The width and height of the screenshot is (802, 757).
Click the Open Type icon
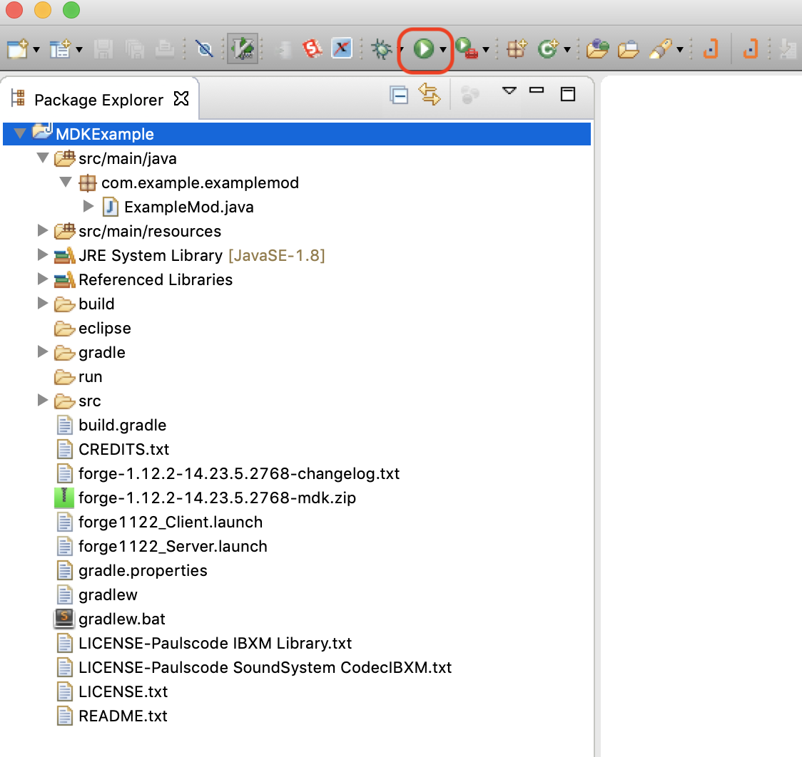[x=597, y=49]
